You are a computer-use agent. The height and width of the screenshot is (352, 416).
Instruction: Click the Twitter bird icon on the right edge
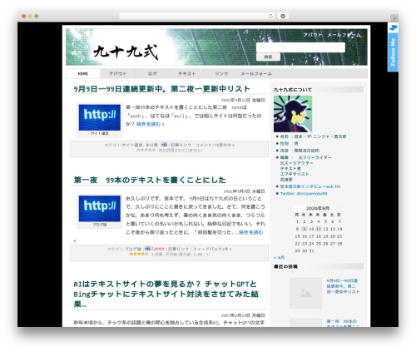(393, 27)
